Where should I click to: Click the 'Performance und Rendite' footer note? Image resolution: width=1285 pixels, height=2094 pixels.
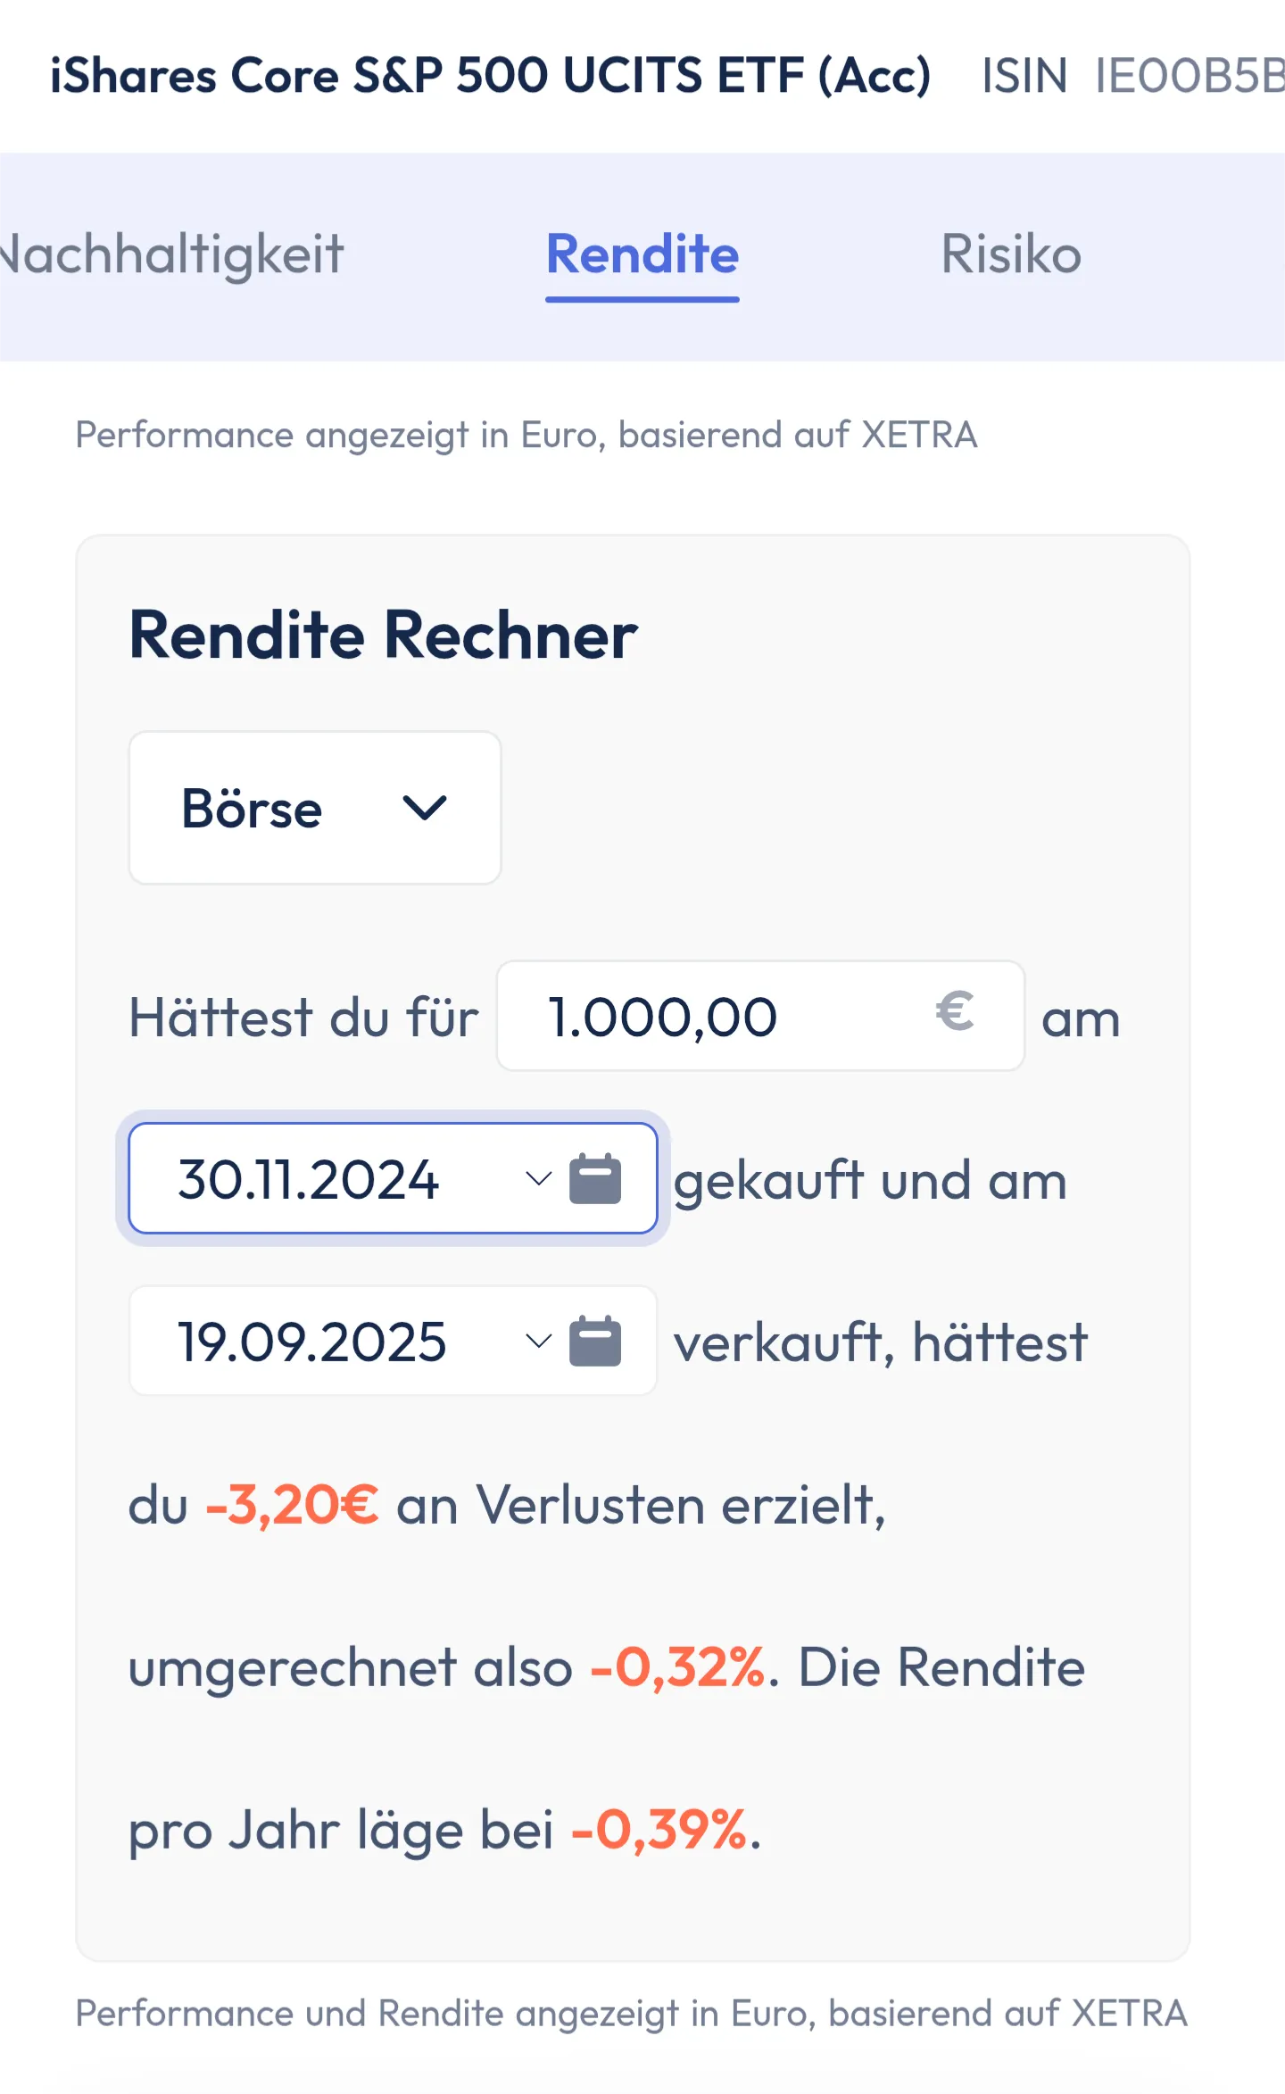click(x=632, y=2014)
